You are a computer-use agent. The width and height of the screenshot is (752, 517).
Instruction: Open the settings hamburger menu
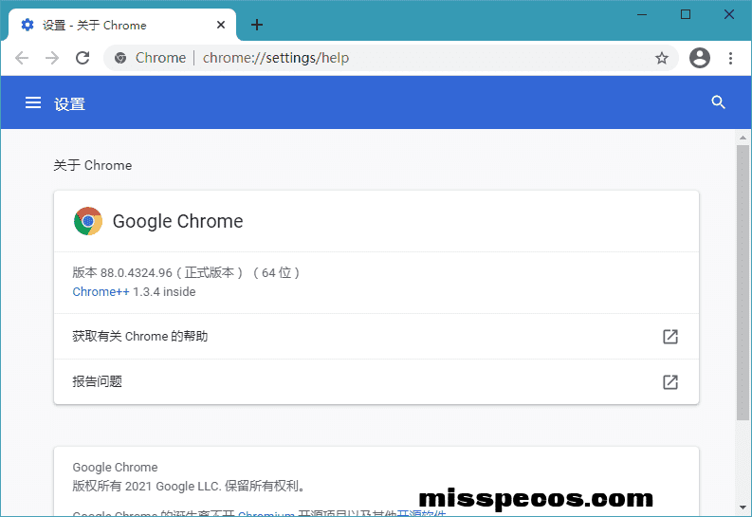pos(33,102)
